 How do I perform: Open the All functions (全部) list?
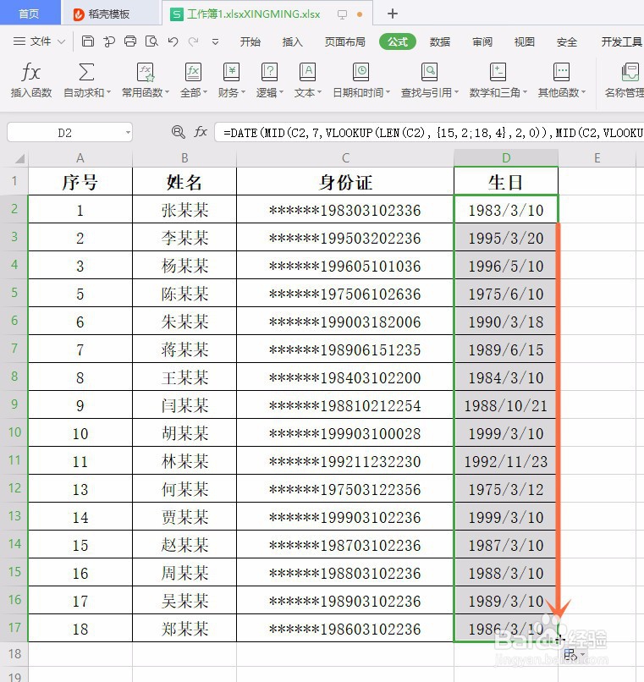[x=193, y=80]
